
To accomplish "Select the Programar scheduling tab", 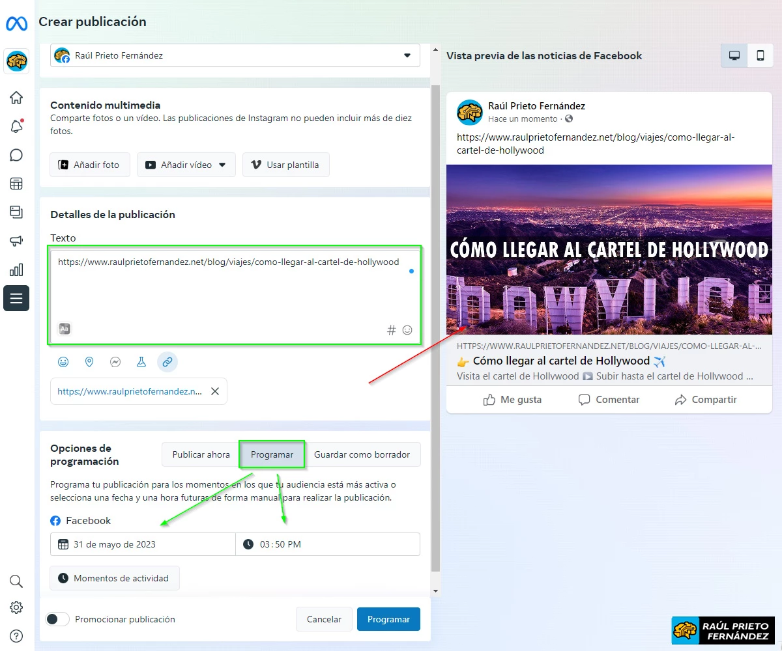I will [272, 454].
